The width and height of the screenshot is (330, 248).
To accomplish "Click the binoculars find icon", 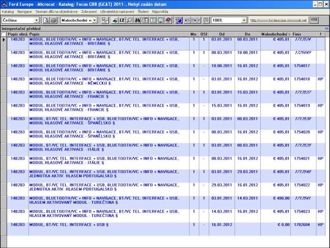I will coord(138,20).
